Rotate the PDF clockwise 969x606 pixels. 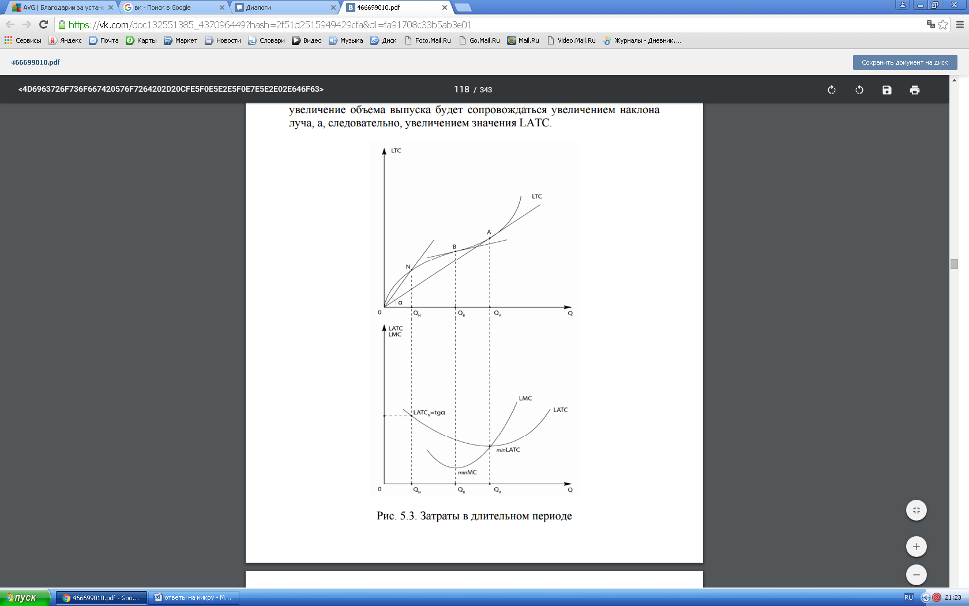832,89
